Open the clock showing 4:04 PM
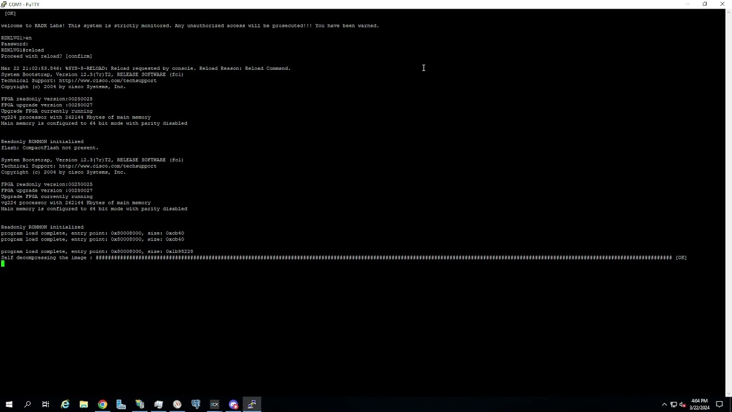 [699, 405]
